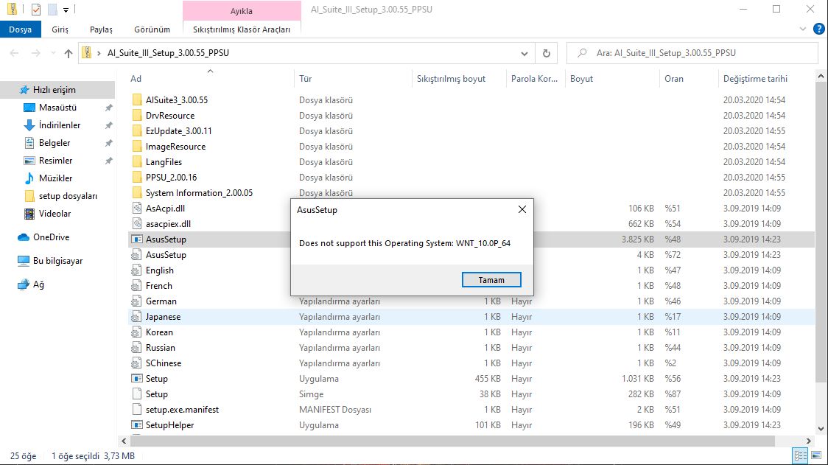Open setup dosyaları folder in sidebar
This screenshot has height=465, width=828.
68,196
